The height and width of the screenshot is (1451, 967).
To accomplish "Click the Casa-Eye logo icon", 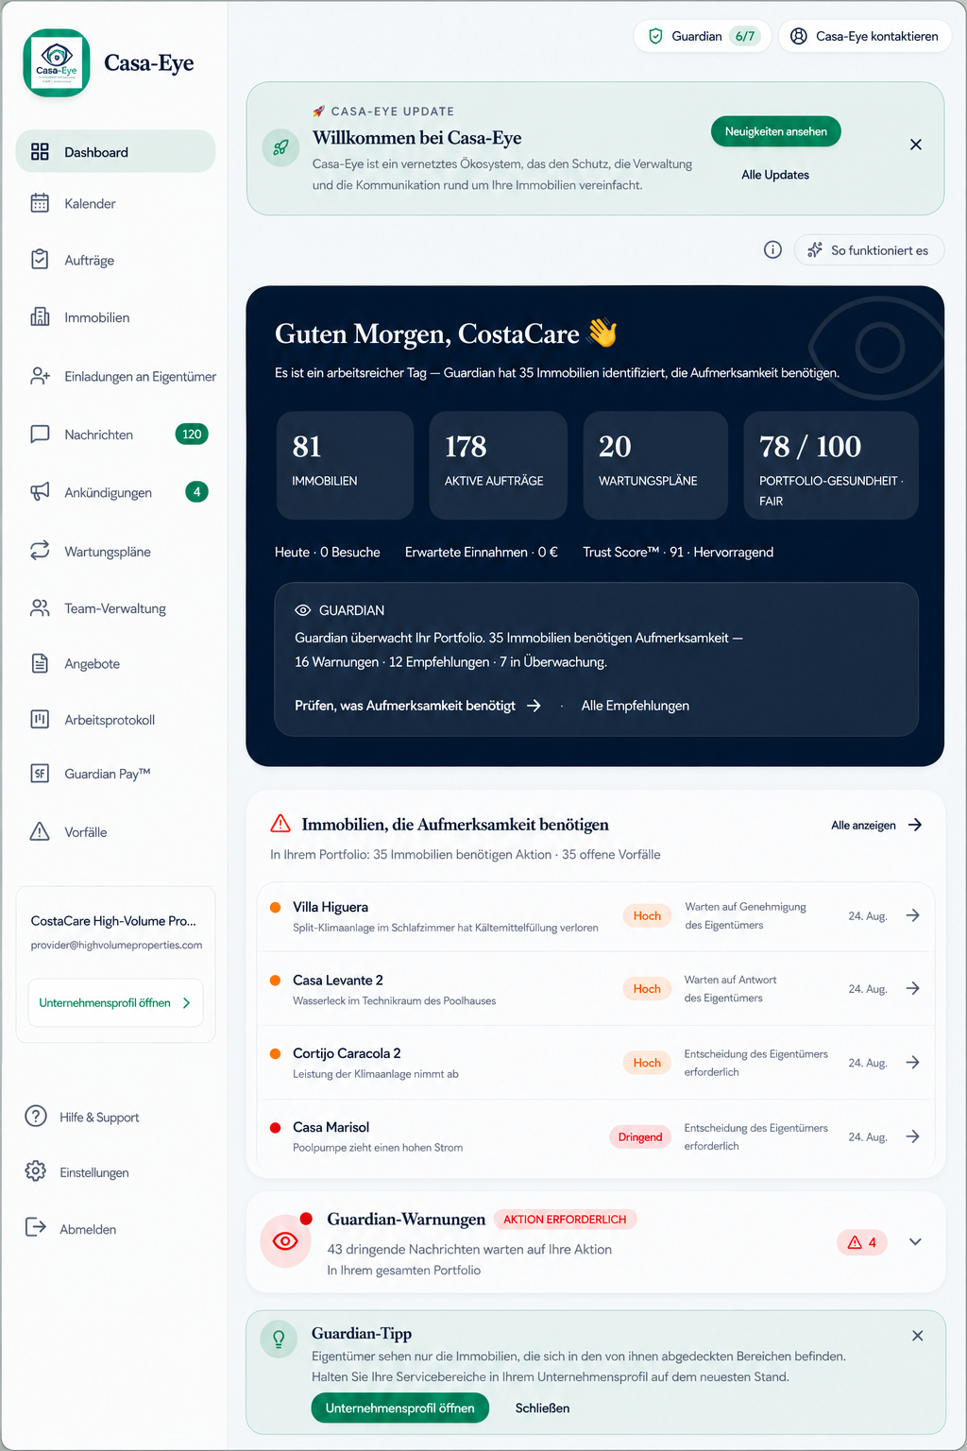I will click(57, 62).
